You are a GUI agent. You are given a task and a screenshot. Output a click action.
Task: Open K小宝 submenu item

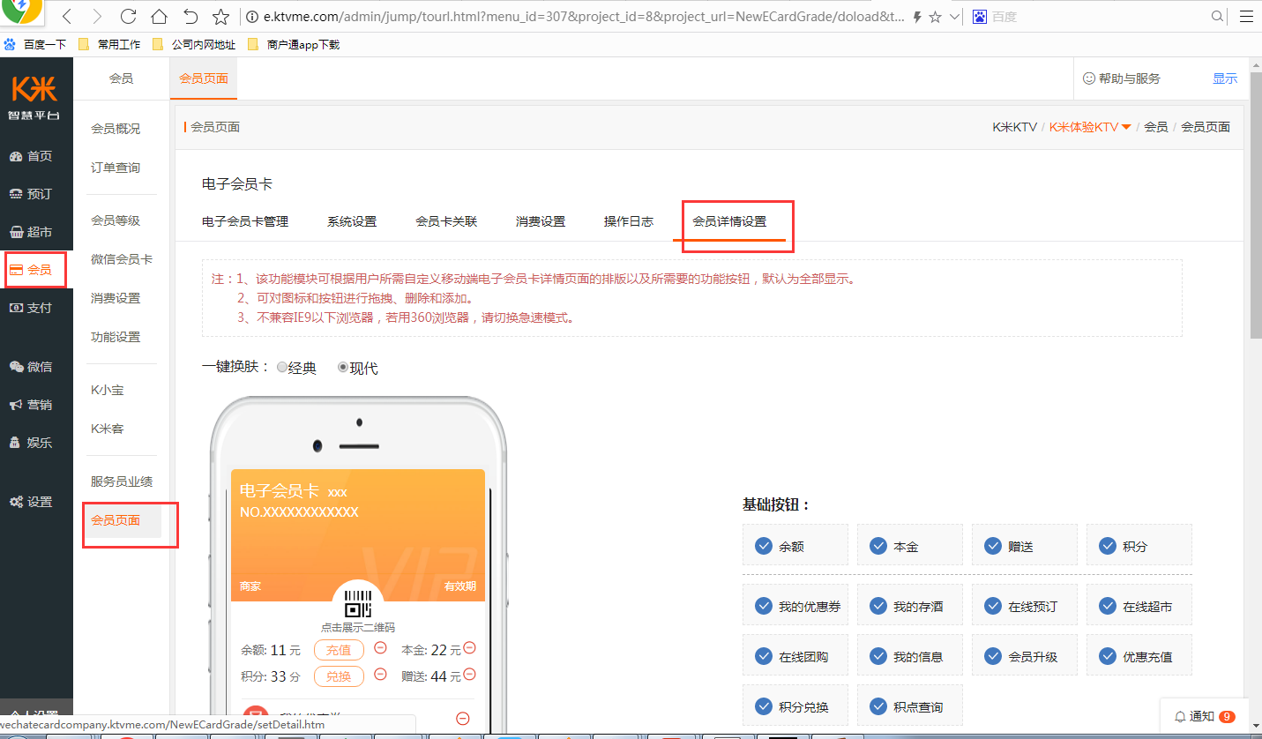coord(108,390)
